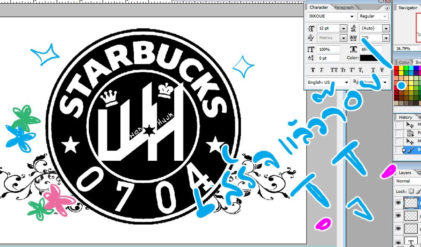421x247 pixels.
Task: Click the black text Color swatch
Action: point(369,58)
